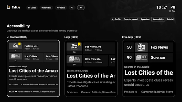Click Science channel logo in Large preview
Image resolution: width=182 pixels, height=102 pixels.
[x=74, y=59]
